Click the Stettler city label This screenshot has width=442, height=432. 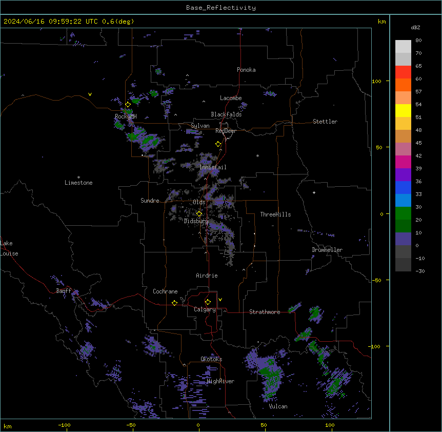click(325, 122)
